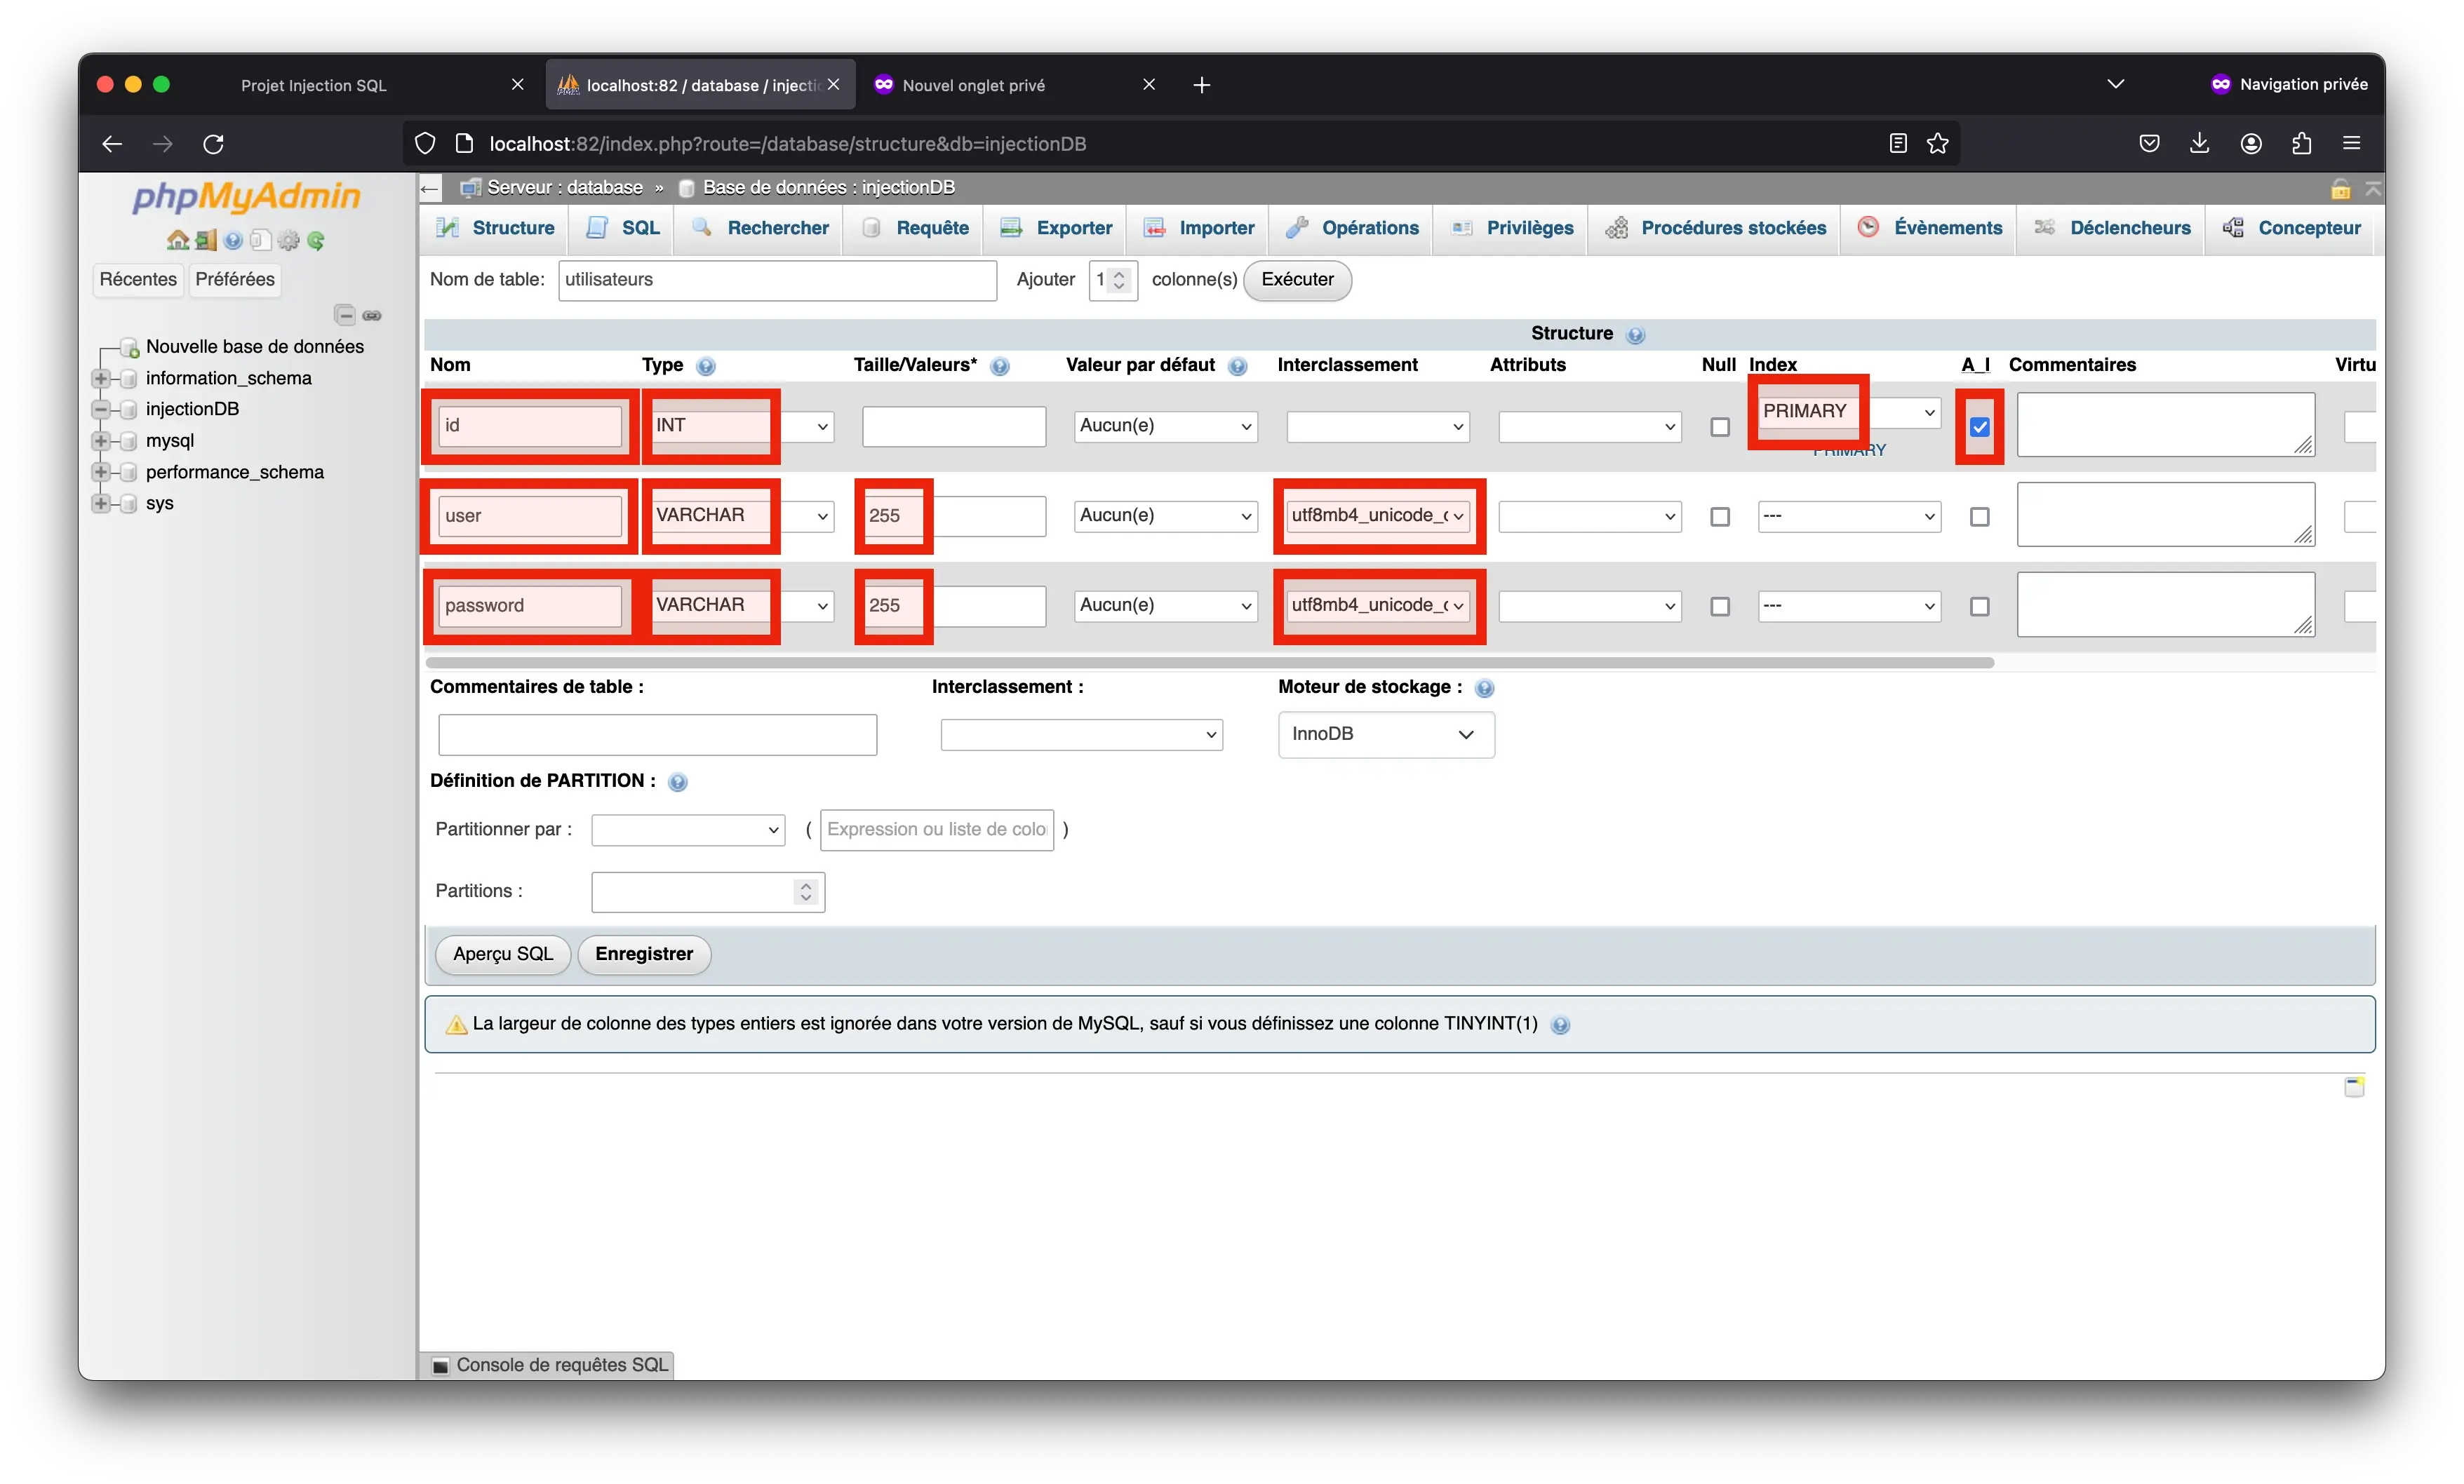The image size is (2464, 1484).
Task: Open a new browser tab with plus icon
Action: click(1202, 85)
